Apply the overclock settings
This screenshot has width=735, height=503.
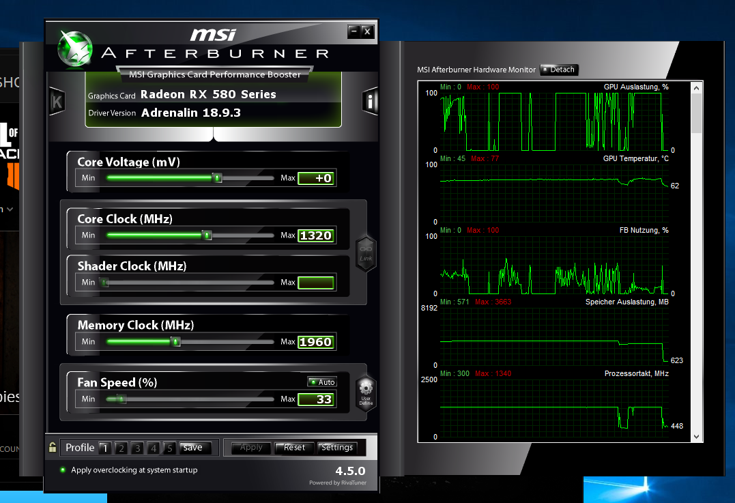[250, 448]
